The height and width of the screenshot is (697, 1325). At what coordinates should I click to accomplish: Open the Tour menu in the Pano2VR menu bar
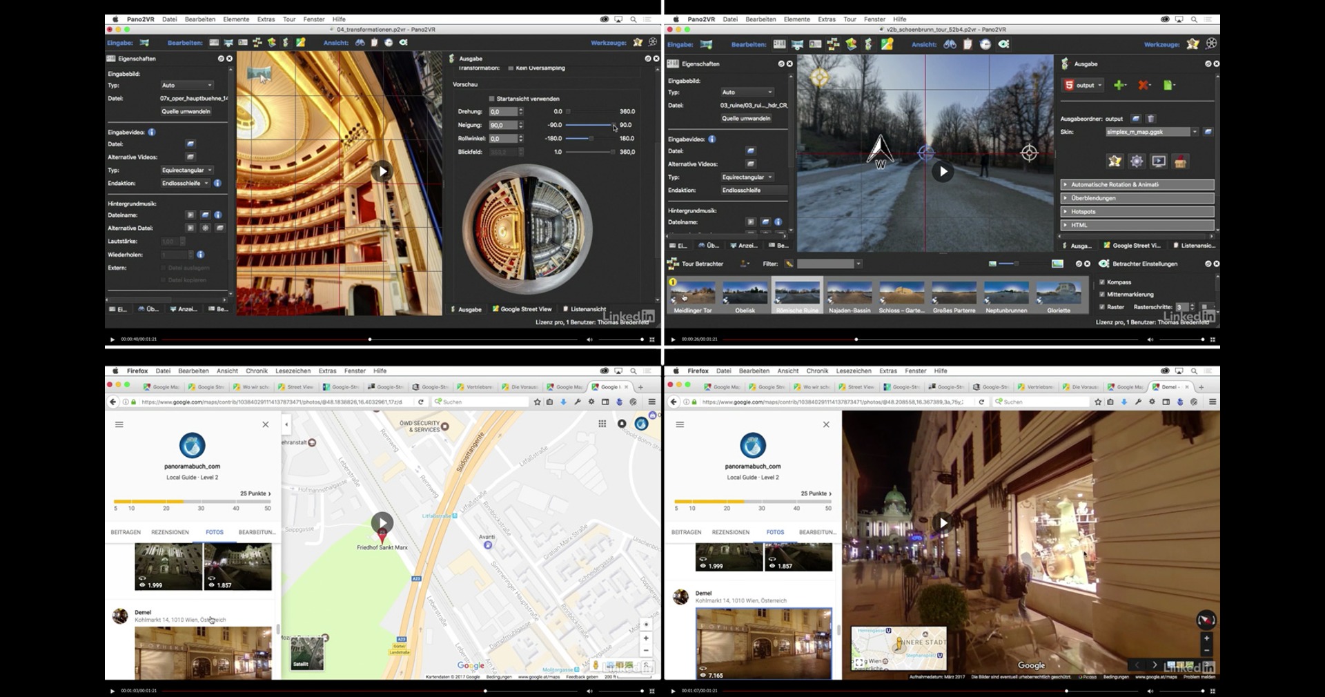coord(850,19)
